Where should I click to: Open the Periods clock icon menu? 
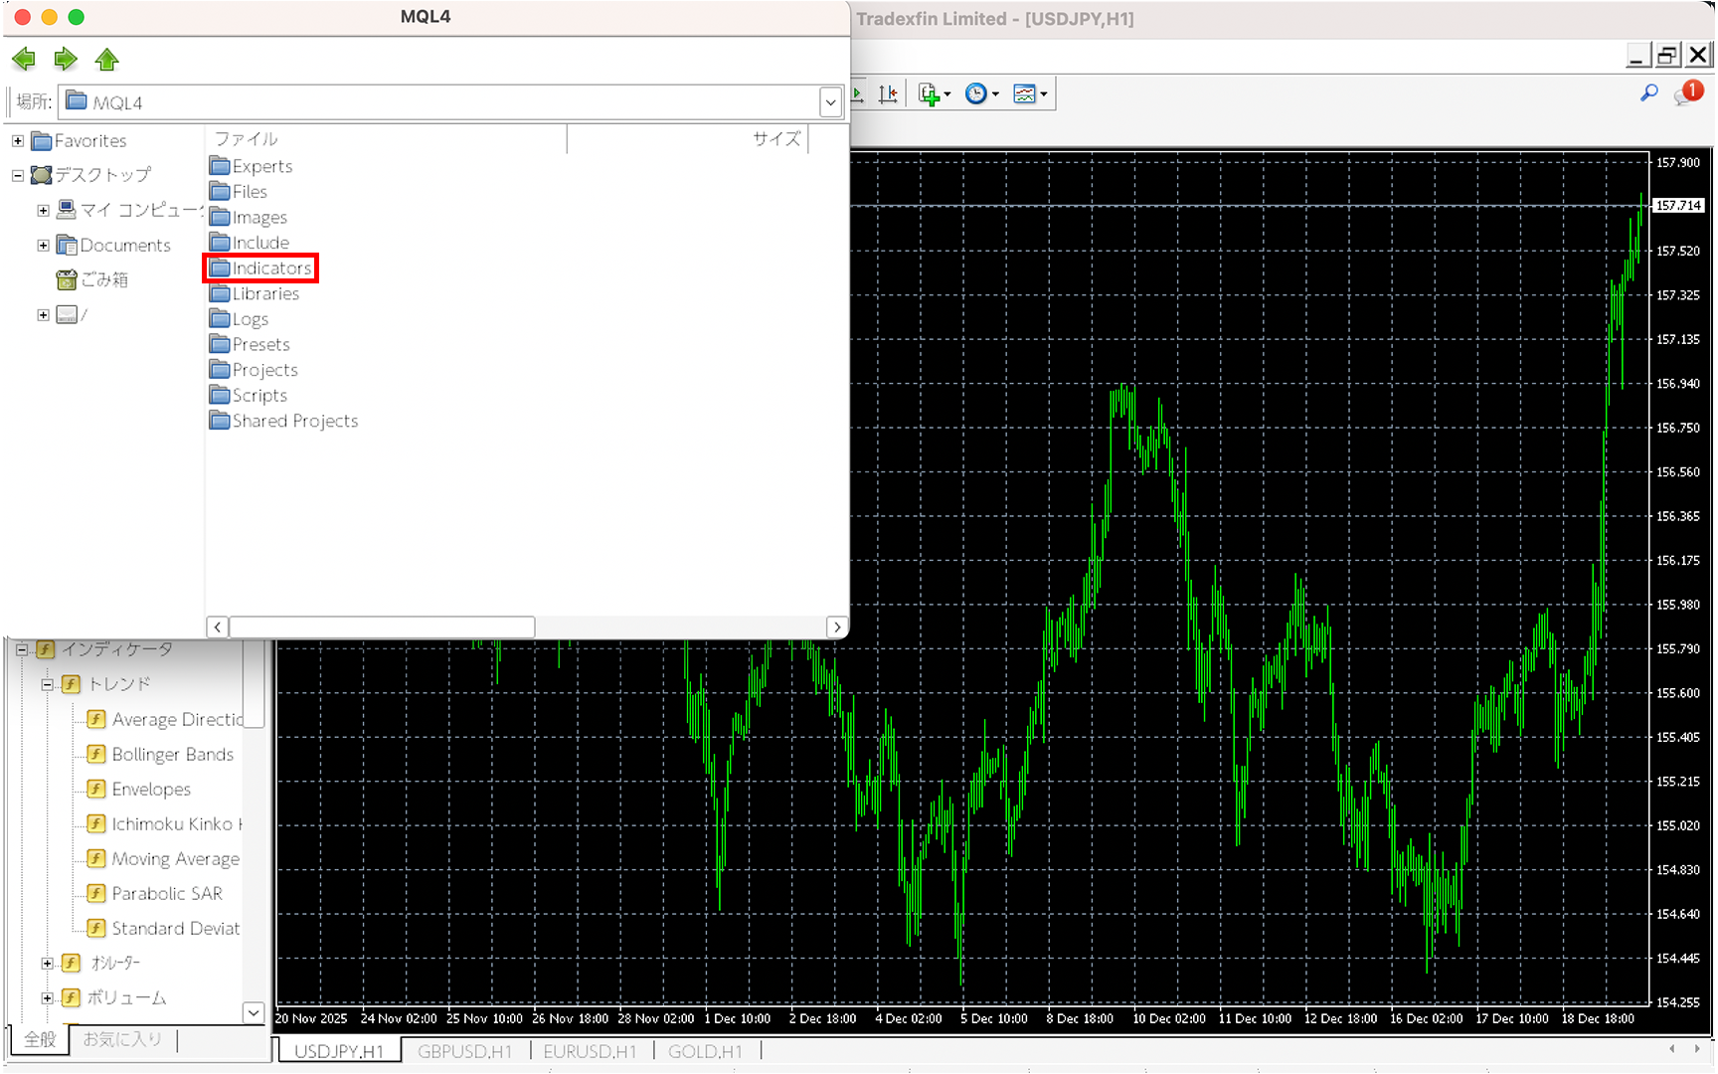click(x=980, y=94)
